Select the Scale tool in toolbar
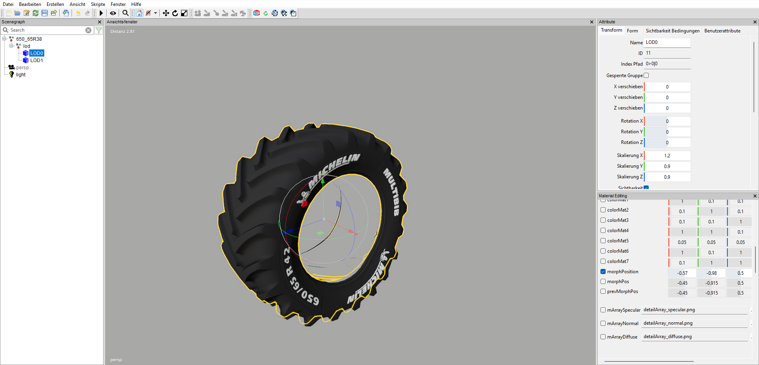The image size is (759, 365). [x=184, y=13]
